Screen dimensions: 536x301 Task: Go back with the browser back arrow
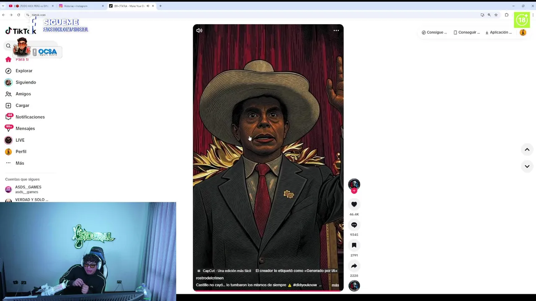pos(3,15)
